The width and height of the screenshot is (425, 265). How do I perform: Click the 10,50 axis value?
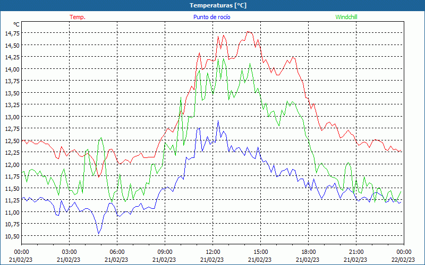coord(12,236)
